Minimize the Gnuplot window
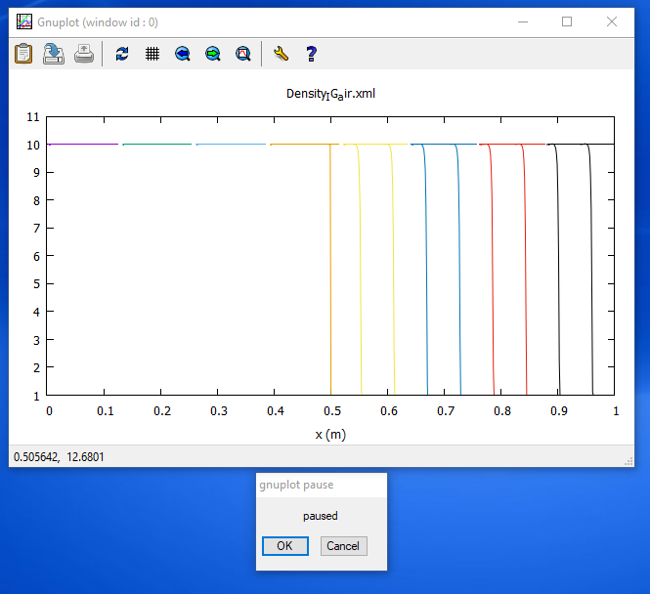Screen dimensions: 650x594 click(x=523, y=21)
